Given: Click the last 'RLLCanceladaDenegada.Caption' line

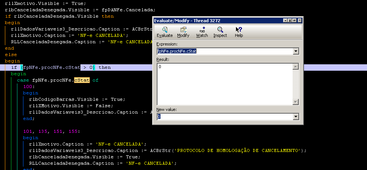Looking at the screenshot, I should (103, 163).
